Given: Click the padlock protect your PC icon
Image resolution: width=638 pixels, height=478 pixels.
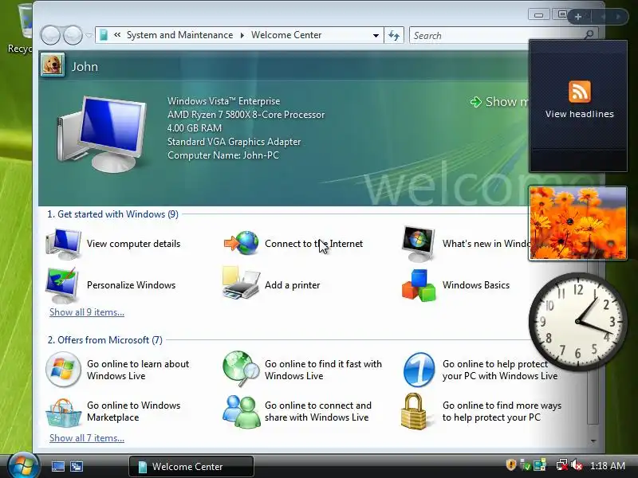Looking at the screenshot, I should [x=414, y=411].
